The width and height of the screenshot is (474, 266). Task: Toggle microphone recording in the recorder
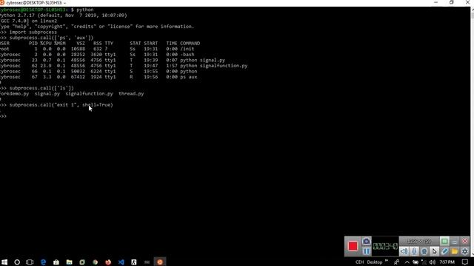tap(414, 251)
